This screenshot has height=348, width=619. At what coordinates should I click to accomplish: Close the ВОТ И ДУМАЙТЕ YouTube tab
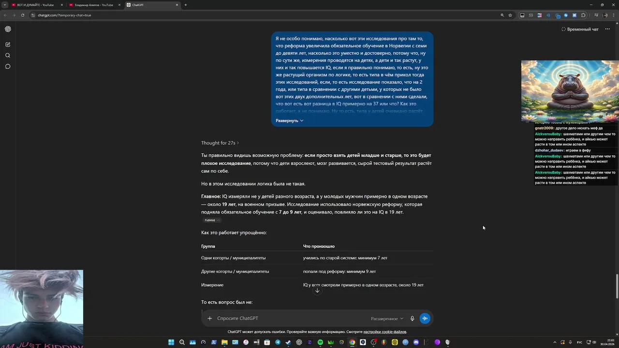click(61, 5)
